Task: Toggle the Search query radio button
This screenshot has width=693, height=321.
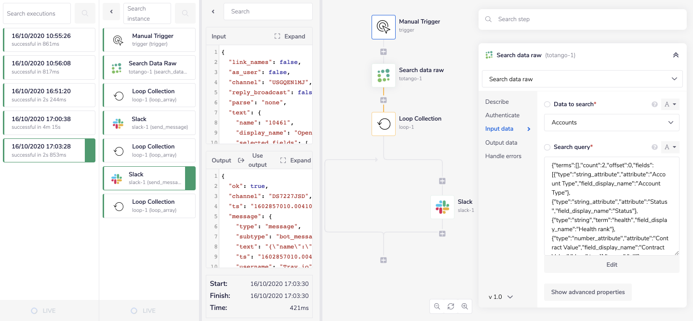Action: (x=547, y=147)
